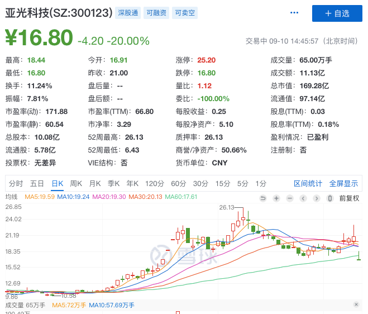This screenshot has width=368, height=314.
Task: Click the MA20:19.30 moving average label
Action: pyautogui.click(x=109, y=197)
